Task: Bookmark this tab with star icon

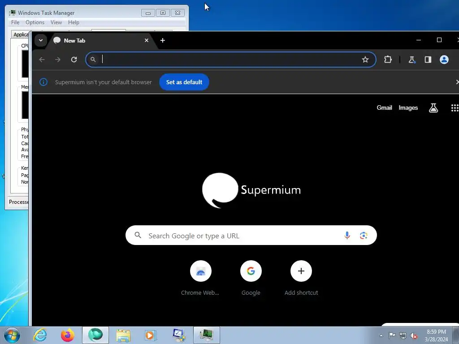Action: point(365,60)
